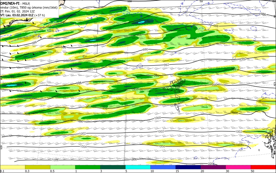This screenshot has height=173, width=276.
Task: Click the '5W' longitude label at top
Action: [x=201, y=1]
